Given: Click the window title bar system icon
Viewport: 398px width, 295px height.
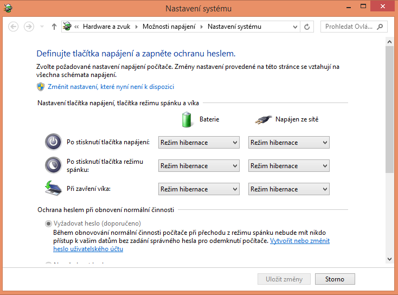Looking at the screenshot, I should 8,8.
